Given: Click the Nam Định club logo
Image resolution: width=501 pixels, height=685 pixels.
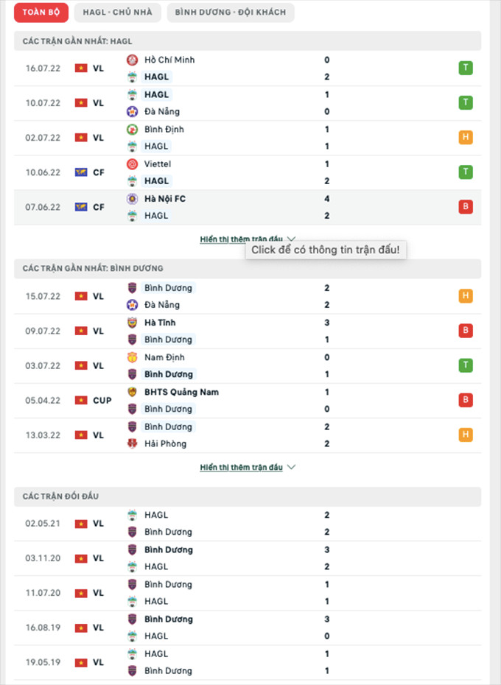Looking at the screenshot, I should point(133,357).
